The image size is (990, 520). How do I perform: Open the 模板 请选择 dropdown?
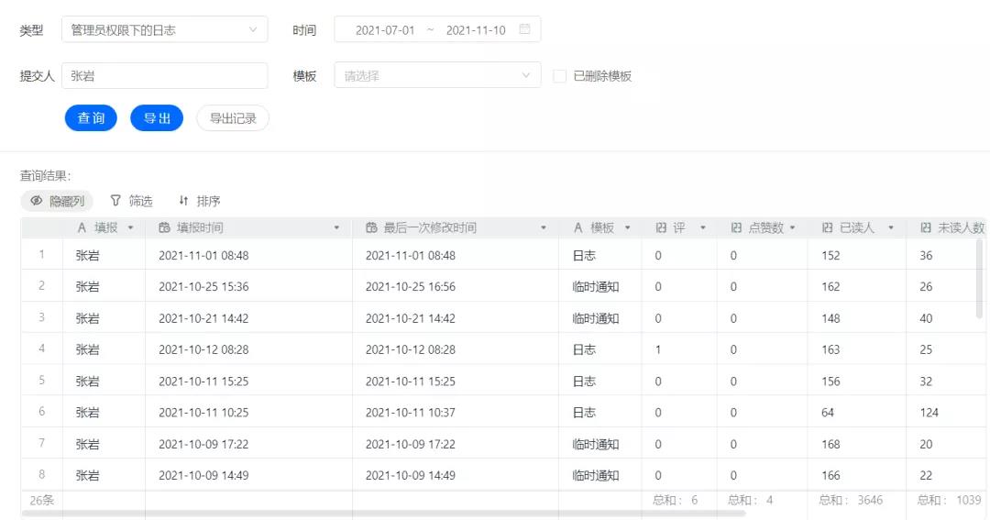tap(437, 75)
